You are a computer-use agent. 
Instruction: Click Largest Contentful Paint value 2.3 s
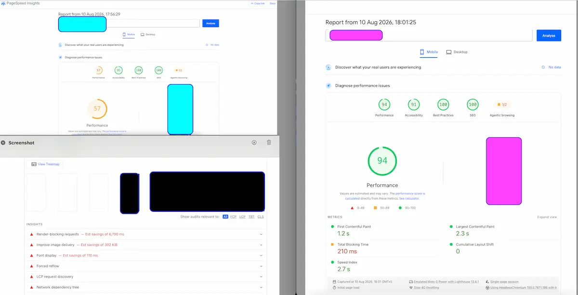[x=462, y=233]
